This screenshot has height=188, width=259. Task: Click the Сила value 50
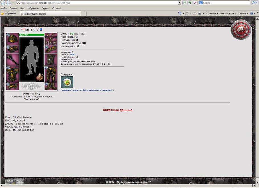71,34
